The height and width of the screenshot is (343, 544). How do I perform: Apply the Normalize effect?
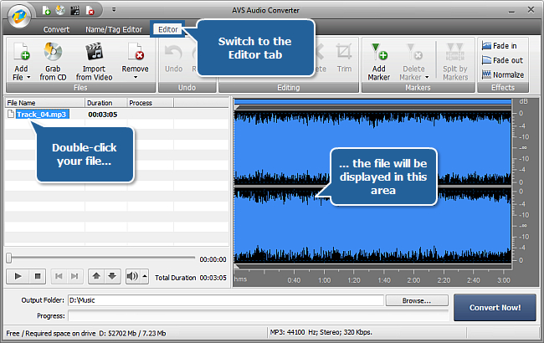coord(503,74)
